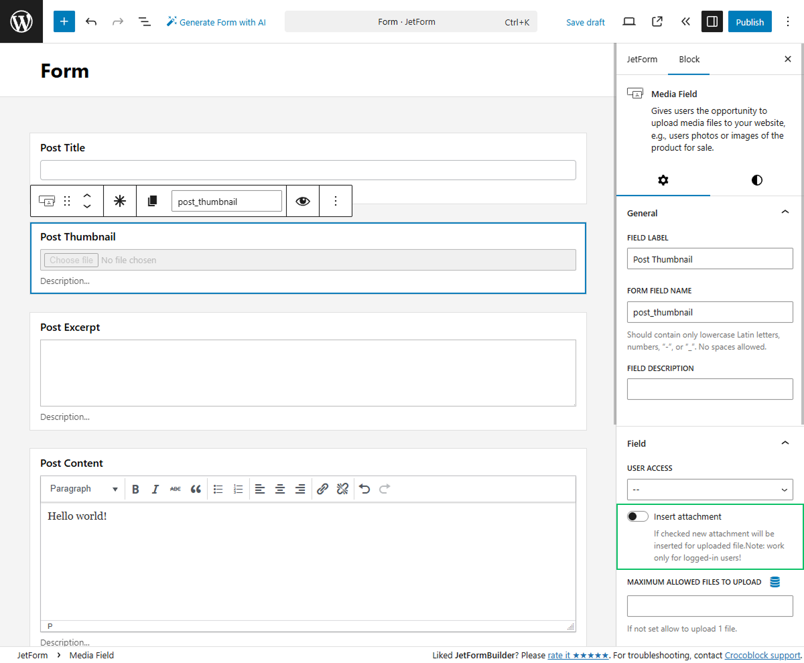This screenshot has height=663, width=804.
Task: Switch to the Block tab
Action: pos(689,59)
